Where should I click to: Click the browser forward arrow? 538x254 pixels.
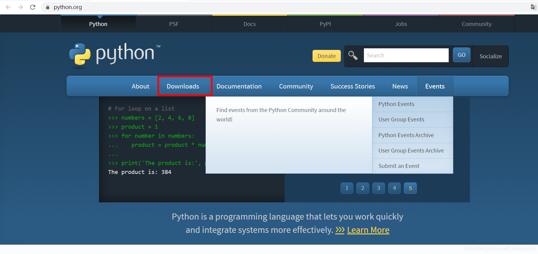point(21,7)
